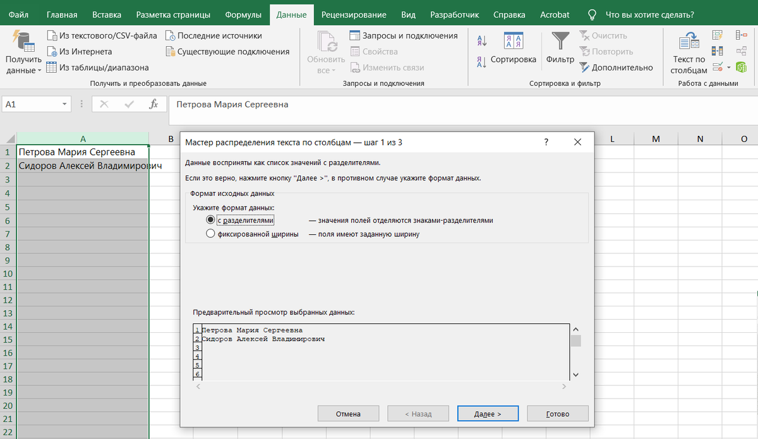
Task: Click Обновить все dropdown
Action: pyautogui.click(x=326, y=52)
